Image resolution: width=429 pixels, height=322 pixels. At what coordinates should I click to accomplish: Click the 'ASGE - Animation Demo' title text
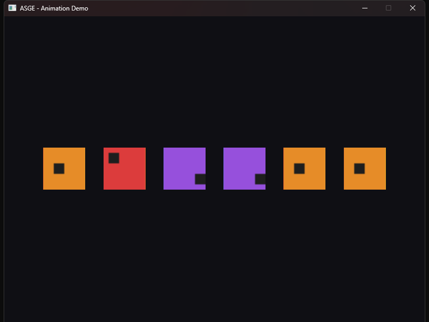coord(54,8)
